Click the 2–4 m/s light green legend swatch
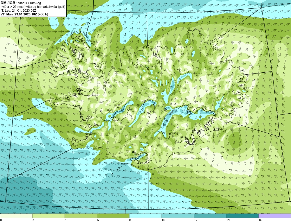The image size is (291, 222). (48, 216)
